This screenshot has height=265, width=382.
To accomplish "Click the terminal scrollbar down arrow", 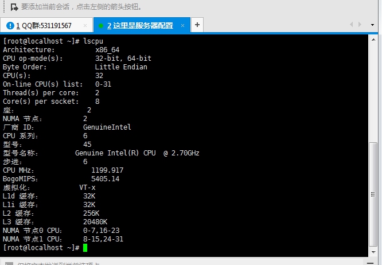I will tap(373, 252).
